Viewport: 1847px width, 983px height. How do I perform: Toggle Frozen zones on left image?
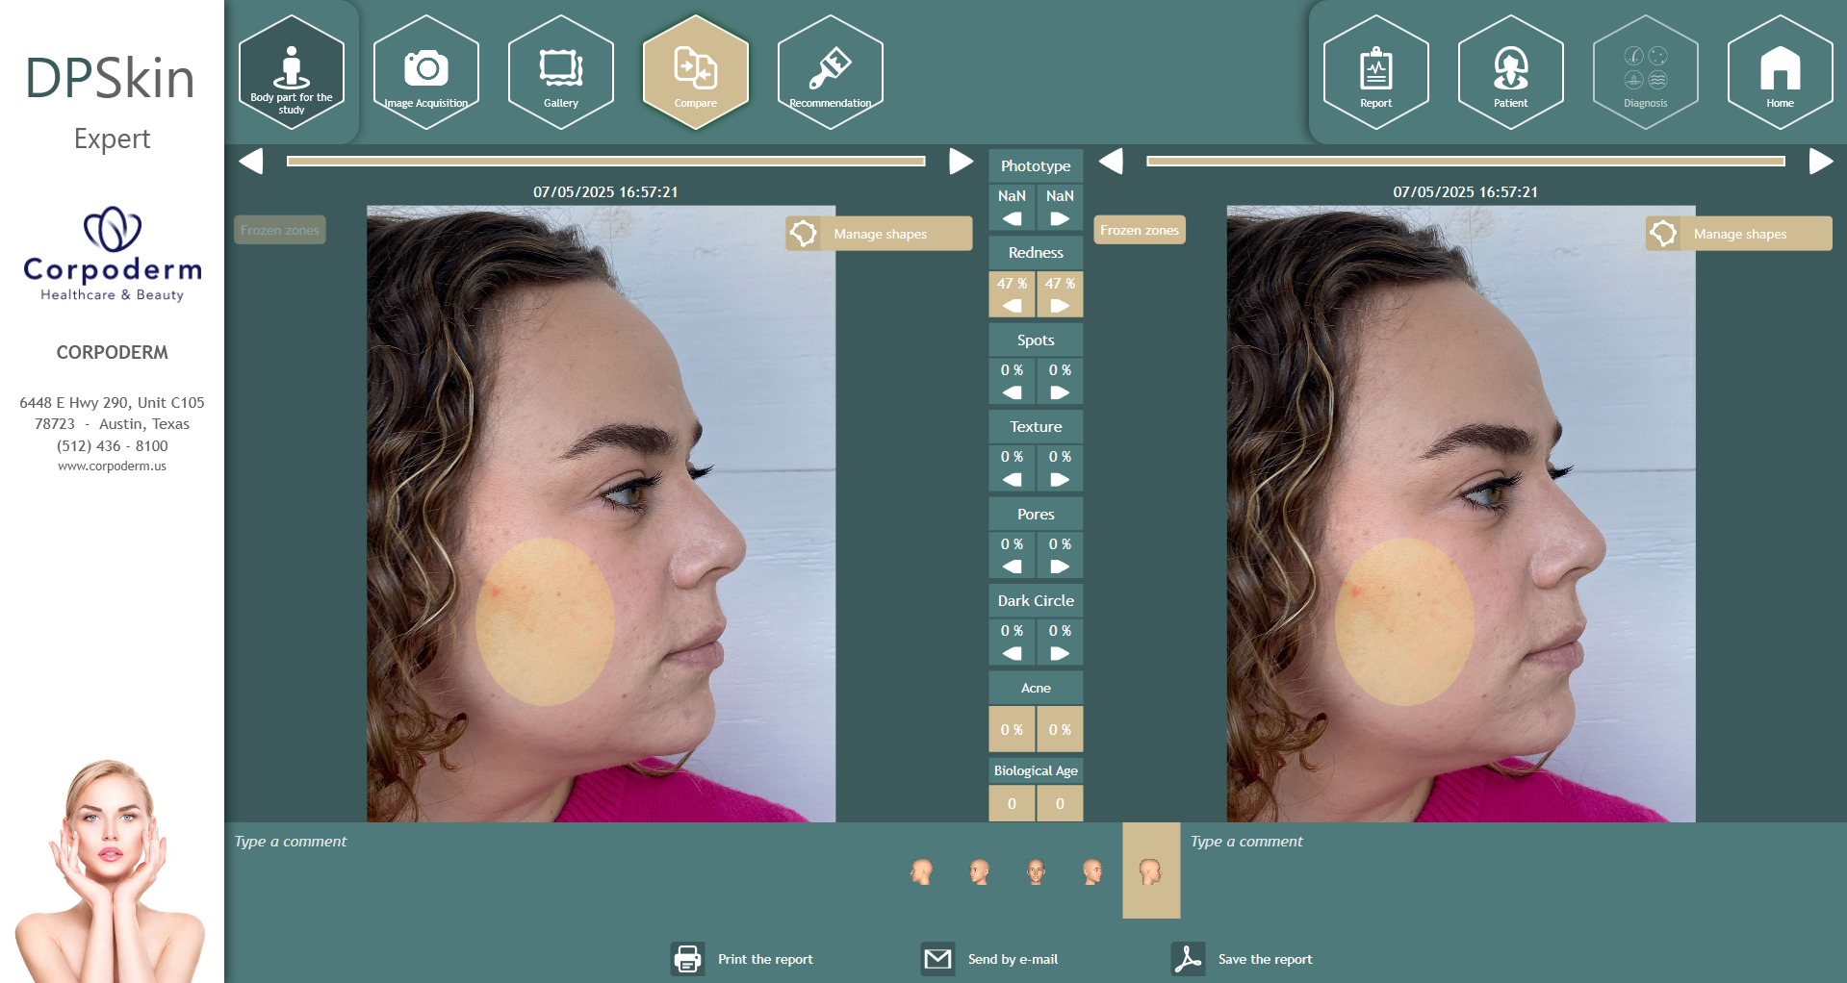(280, 230)
